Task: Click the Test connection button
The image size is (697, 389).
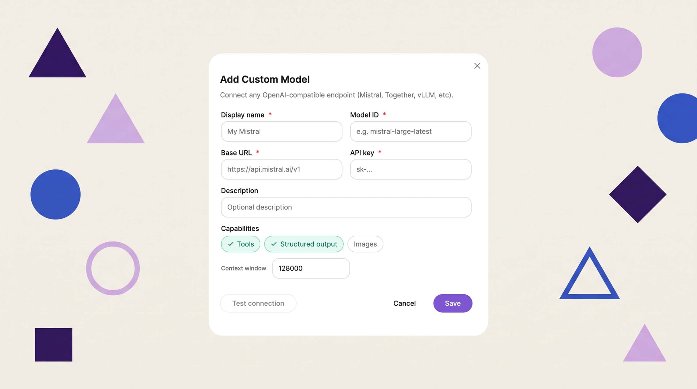Action: [258, 303]
